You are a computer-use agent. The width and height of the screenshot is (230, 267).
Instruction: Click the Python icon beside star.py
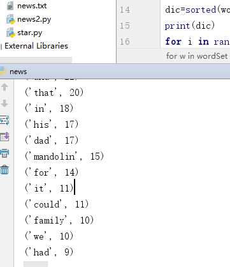[11, 33]
